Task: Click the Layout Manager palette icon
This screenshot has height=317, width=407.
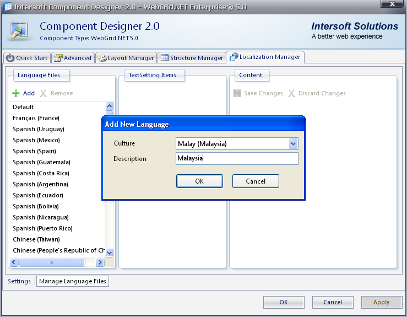Action: pyautogui.click(x=102, y=58)
